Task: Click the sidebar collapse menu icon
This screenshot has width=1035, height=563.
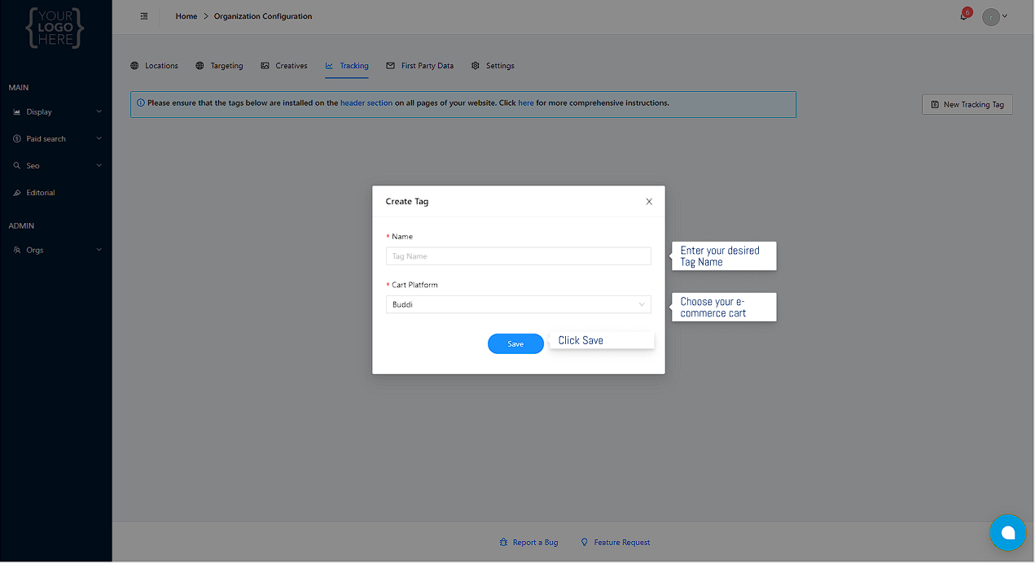Action: 144,16
